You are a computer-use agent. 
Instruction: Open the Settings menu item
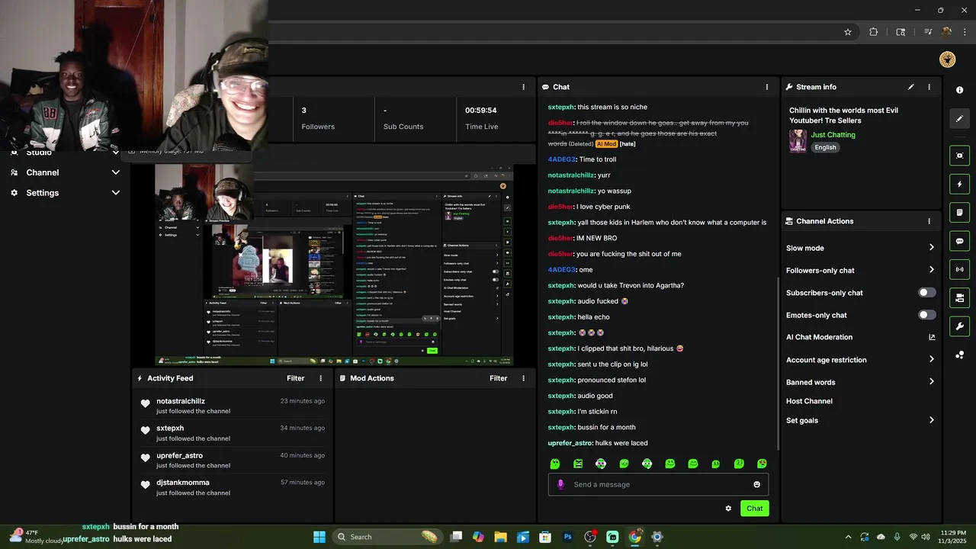pyautogui.click(x=42, y=193)
